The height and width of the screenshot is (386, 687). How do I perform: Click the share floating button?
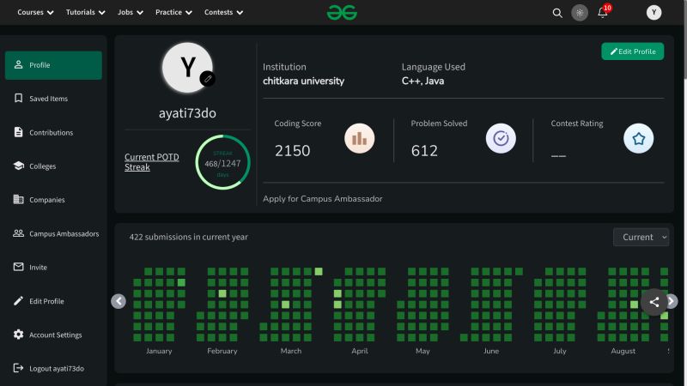(x=654, y=302)
